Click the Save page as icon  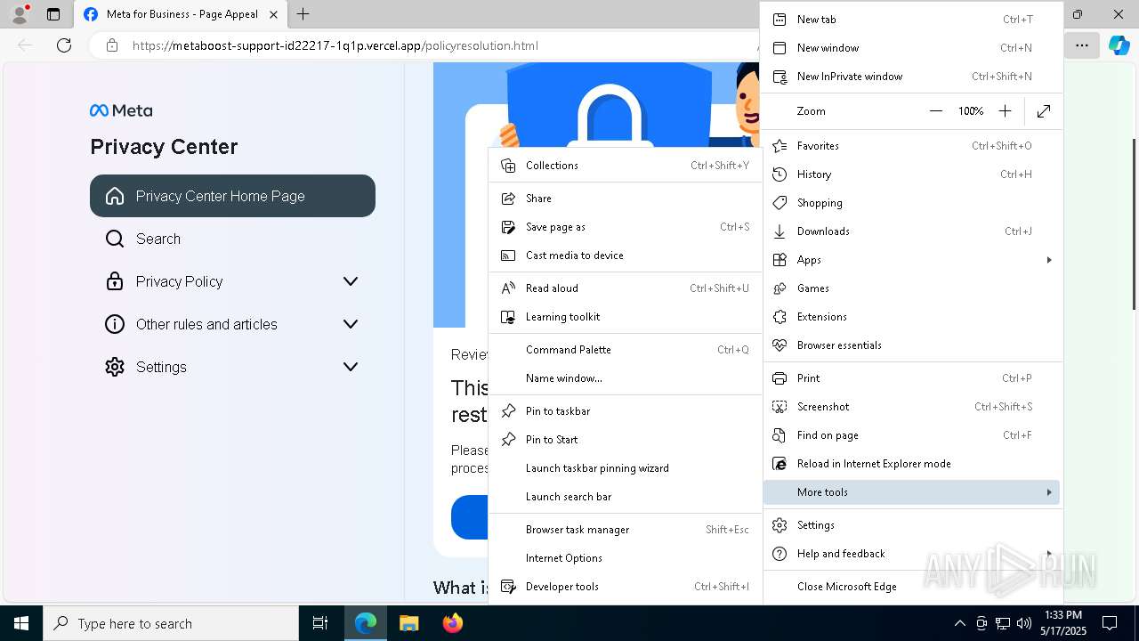508,227
